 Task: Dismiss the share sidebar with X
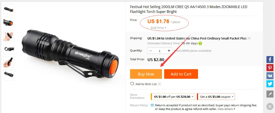(x=270, y=106)
